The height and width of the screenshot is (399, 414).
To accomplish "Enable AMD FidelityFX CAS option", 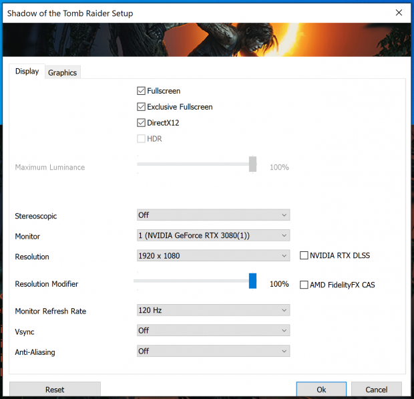I will click(304, 285).
